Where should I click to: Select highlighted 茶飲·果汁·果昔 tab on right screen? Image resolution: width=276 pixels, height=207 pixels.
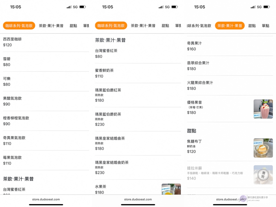[230, 26]
